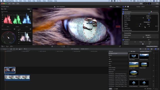Open the Modify menu
This screenshot has height=90, width=160.
[x=39, y=1]
